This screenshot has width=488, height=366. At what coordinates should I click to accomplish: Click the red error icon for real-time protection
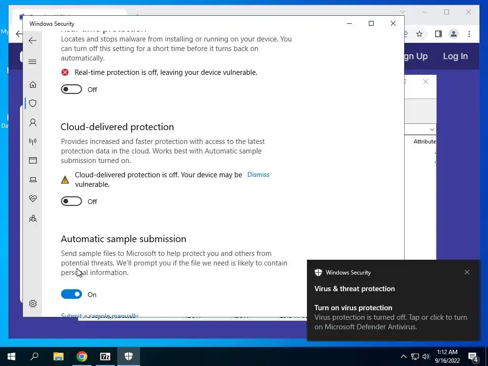pos(65,72)
